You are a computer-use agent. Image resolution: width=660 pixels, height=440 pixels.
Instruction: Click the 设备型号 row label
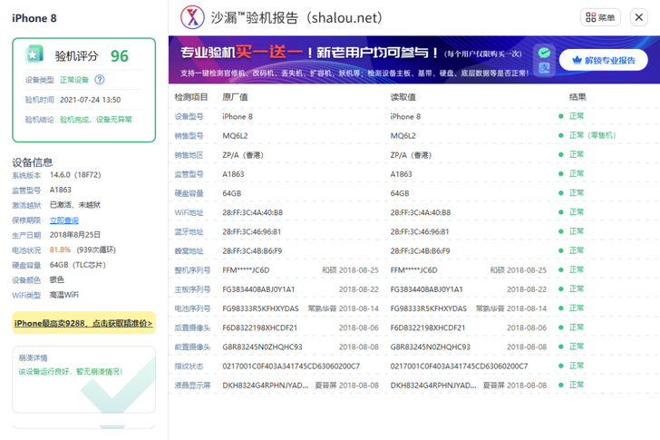(x=189, y=117)
